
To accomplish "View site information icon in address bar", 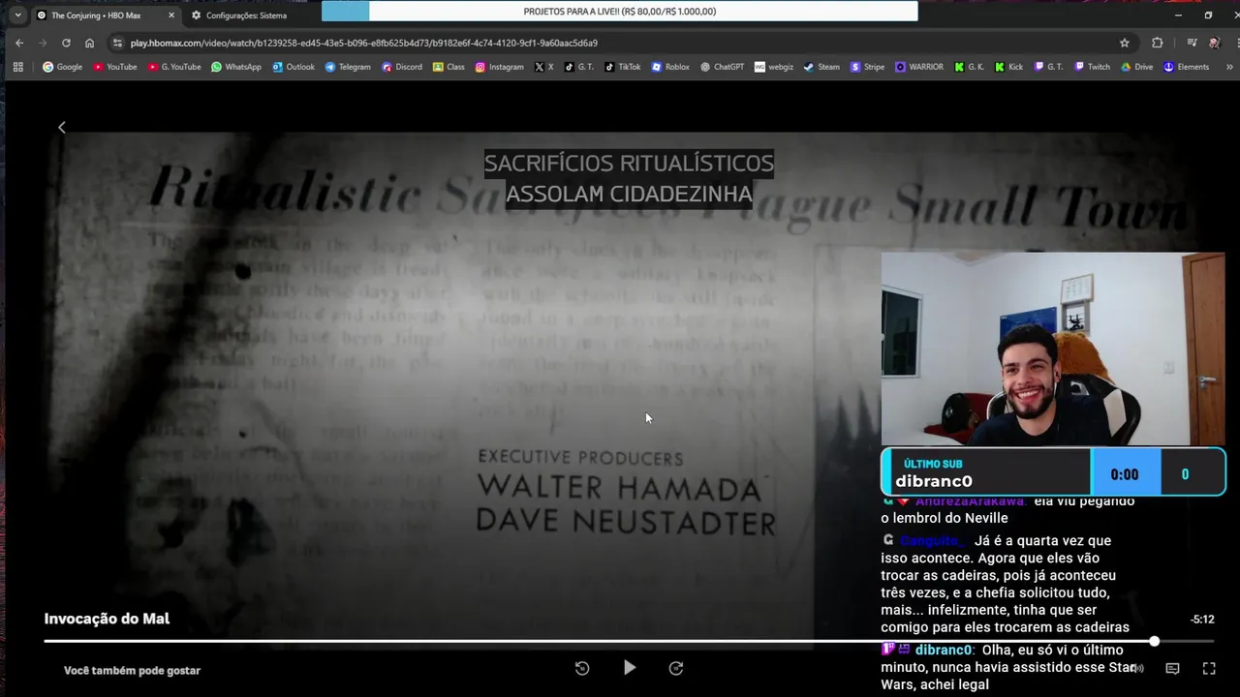I will pos(117,43).
